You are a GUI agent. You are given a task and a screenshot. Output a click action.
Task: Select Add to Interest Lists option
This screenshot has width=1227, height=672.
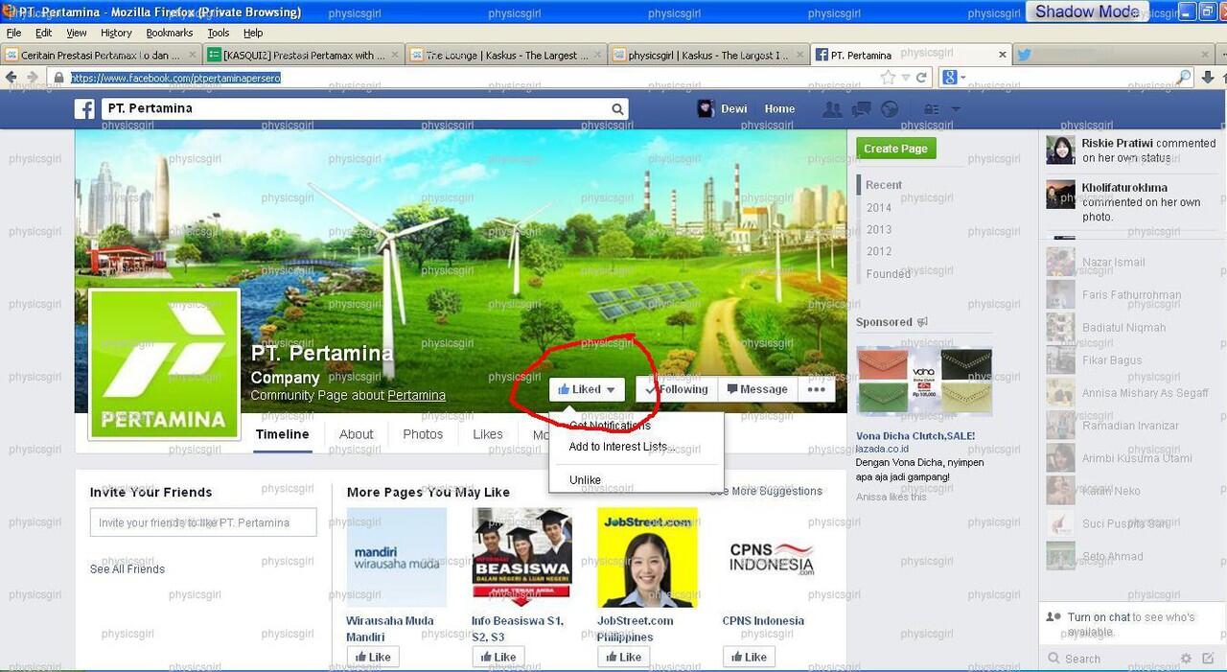(621, 447)
